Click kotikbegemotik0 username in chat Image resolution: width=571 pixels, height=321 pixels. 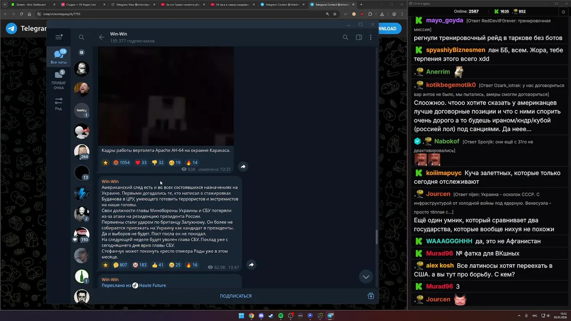(451, 85)
